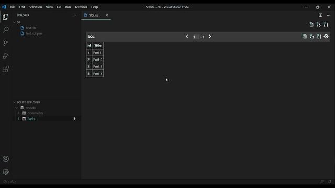Click the SQL header label
The height and width of the screenshot is (188, 335).
(91, 37)
